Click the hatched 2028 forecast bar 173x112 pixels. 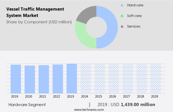[142, 79]
